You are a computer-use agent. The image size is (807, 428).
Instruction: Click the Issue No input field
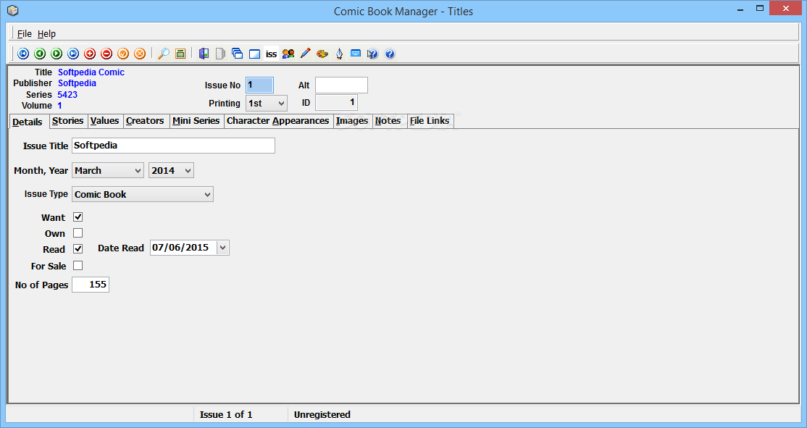[259, 85]
